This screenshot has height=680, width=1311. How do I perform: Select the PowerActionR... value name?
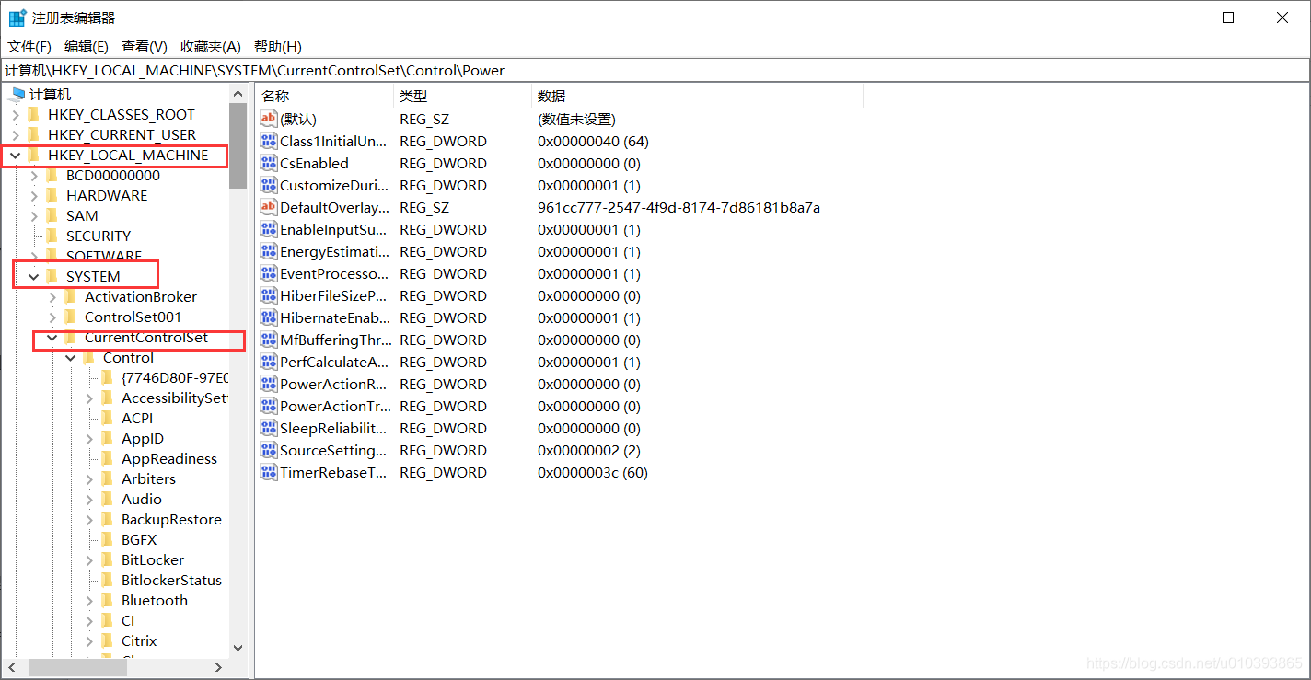(x=333, y=384)
